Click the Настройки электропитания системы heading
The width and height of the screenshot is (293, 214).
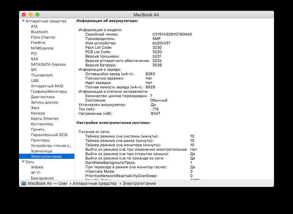tap(113, 123)
